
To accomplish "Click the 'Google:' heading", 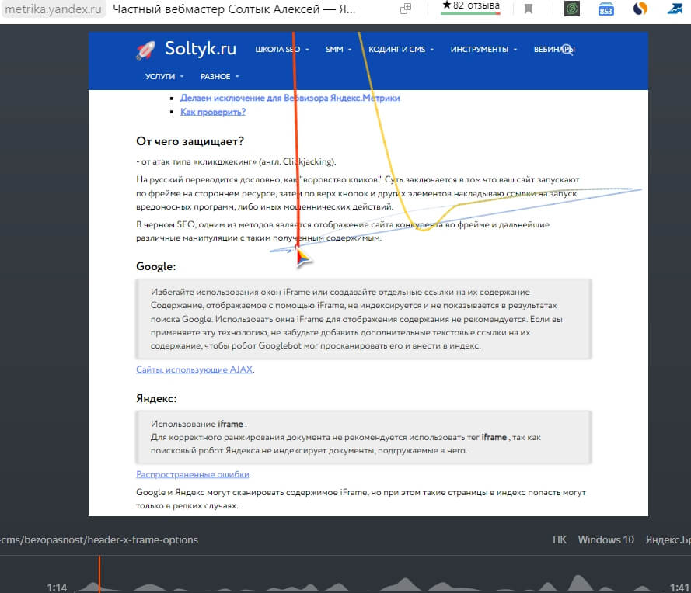I will pyautogui.click(x=156, y=266).
